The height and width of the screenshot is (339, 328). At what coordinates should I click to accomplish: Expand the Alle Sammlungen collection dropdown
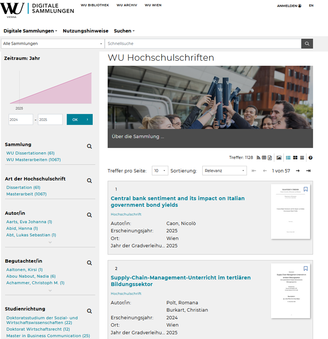pos(52,44)
